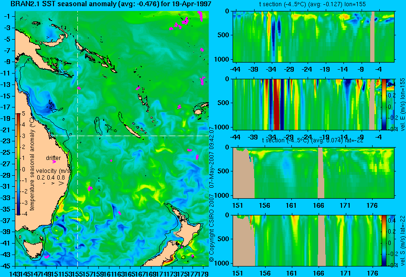Click the t section lon=155 title
This screenshot has width=406, height=277.
coord(312,4)
